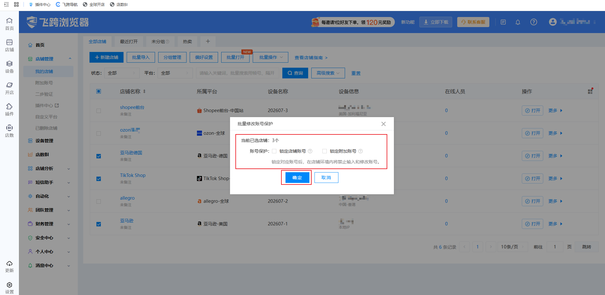Open the 插件 icon in left rail
The image size is (605, 295).
click(x=9, y=110)
